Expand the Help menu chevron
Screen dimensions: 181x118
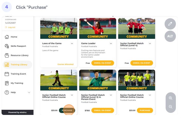[x=29, y=92]
